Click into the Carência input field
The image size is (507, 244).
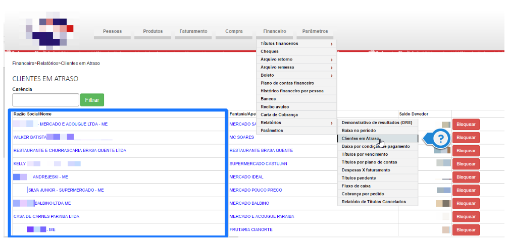pos(45,100)
